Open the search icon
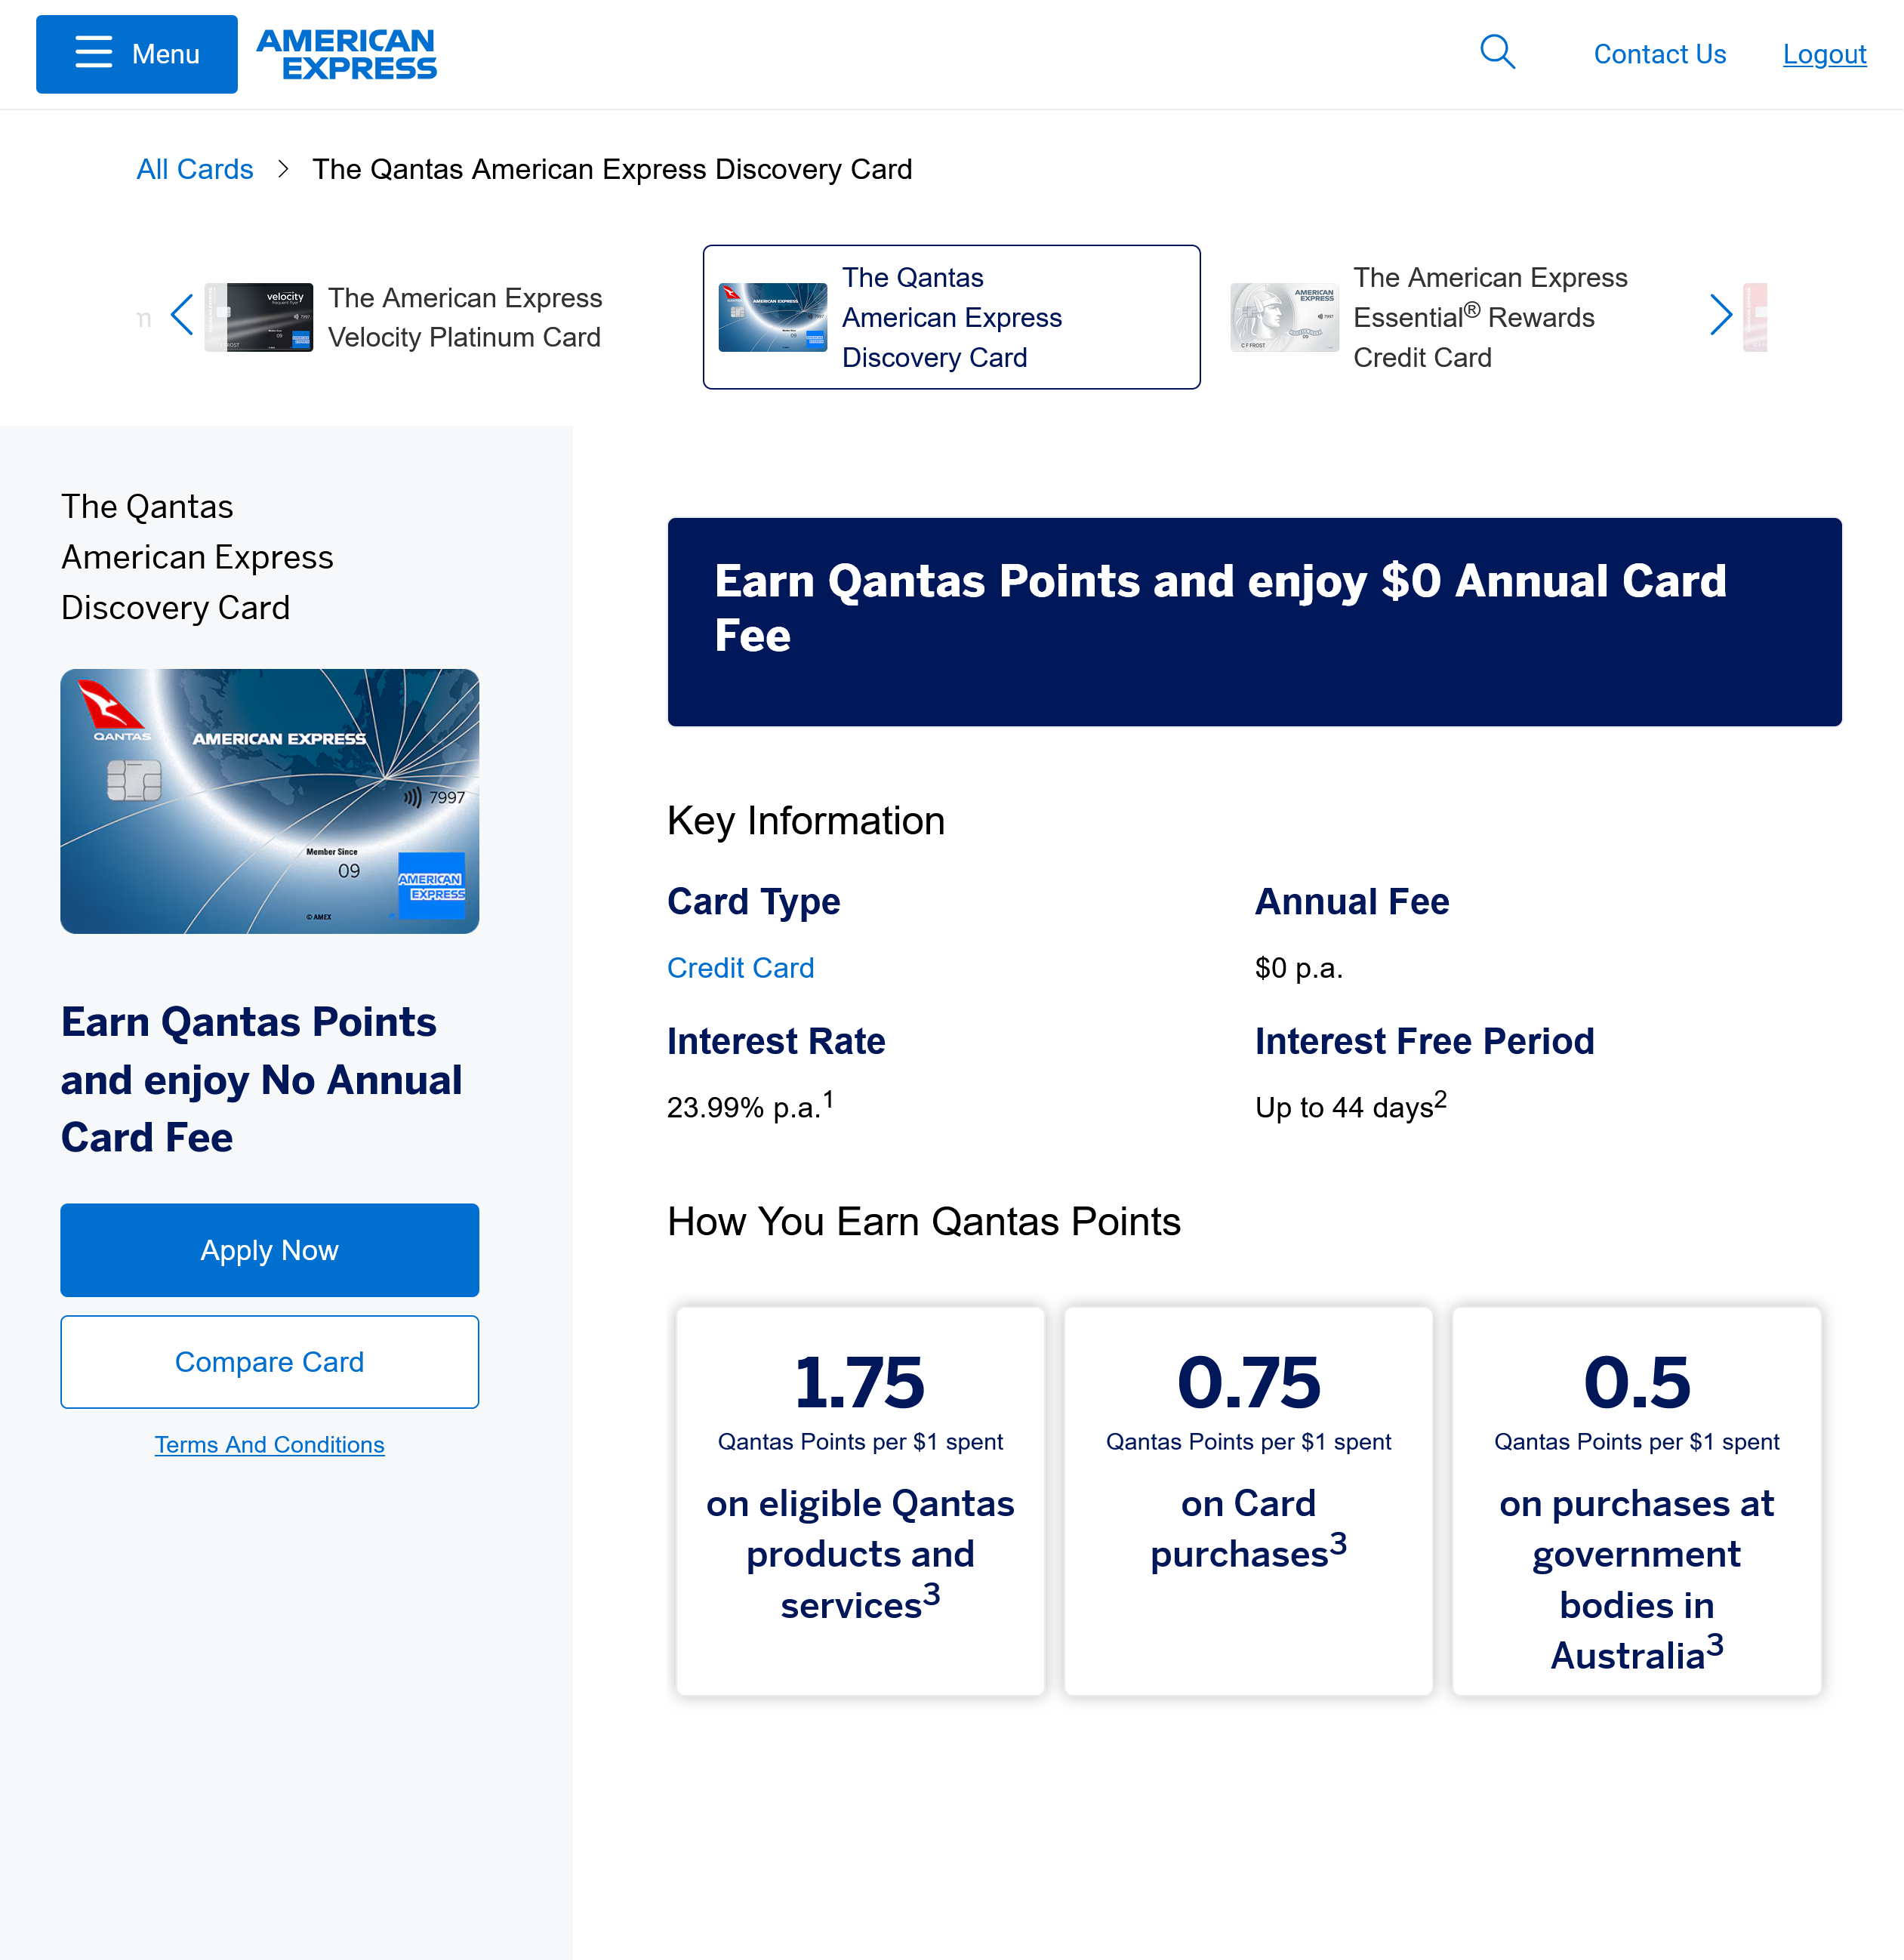The height and width of the screenshot is (1960, 1904). pos(1498,54)
